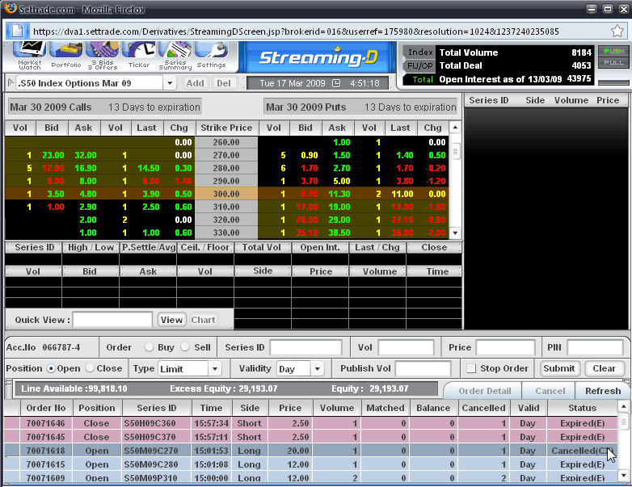Select the Total tab
Viewport: 632px width, 487px height.
click(x=419, y=79)
